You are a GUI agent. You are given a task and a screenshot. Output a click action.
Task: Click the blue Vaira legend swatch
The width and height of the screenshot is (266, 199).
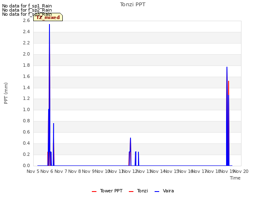pyautogui.click(x=157, y=192)
